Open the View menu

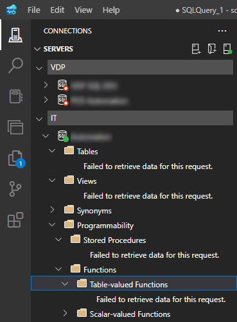[83, 10]
